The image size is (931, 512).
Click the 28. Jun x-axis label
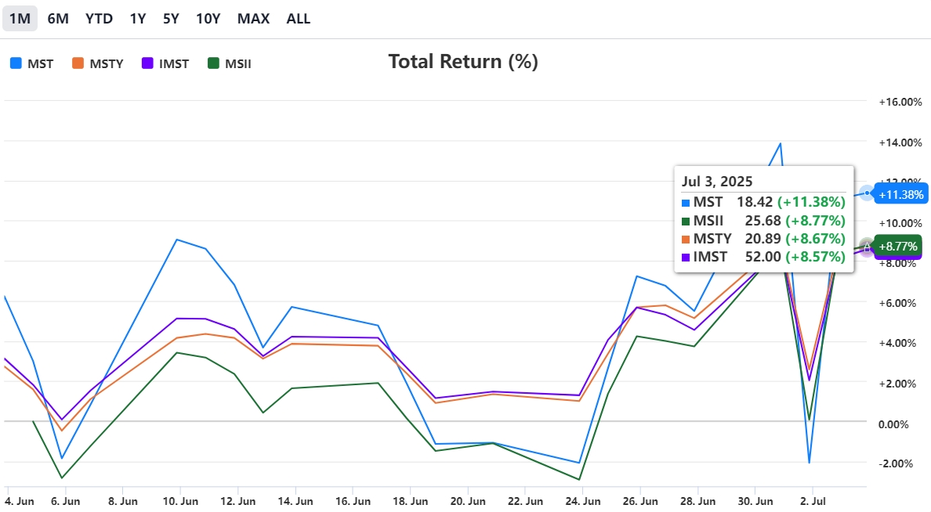(x=697, y=501)
